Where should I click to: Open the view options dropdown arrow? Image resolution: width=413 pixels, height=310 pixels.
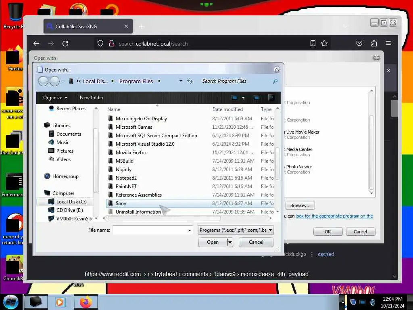point(243,98)
